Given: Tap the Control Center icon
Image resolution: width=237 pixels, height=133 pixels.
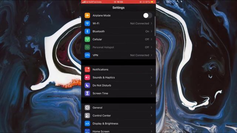Looking at the screenshot, I should [x=87, y=116].
